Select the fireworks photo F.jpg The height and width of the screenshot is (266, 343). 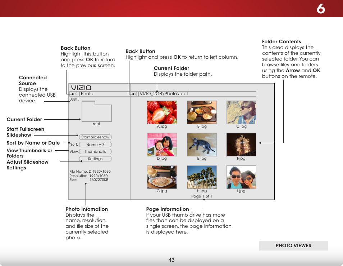(x=241, y=145)
